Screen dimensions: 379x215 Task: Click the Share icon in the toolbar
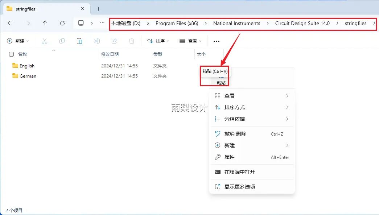click(114, 41)
